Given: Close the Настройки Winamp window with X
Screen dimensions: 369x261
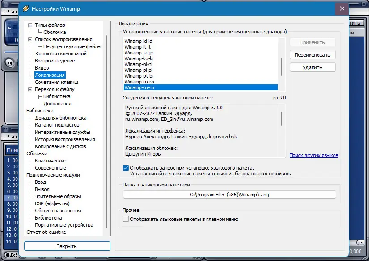Looking at the screenshot, I should tap(342, 8).
